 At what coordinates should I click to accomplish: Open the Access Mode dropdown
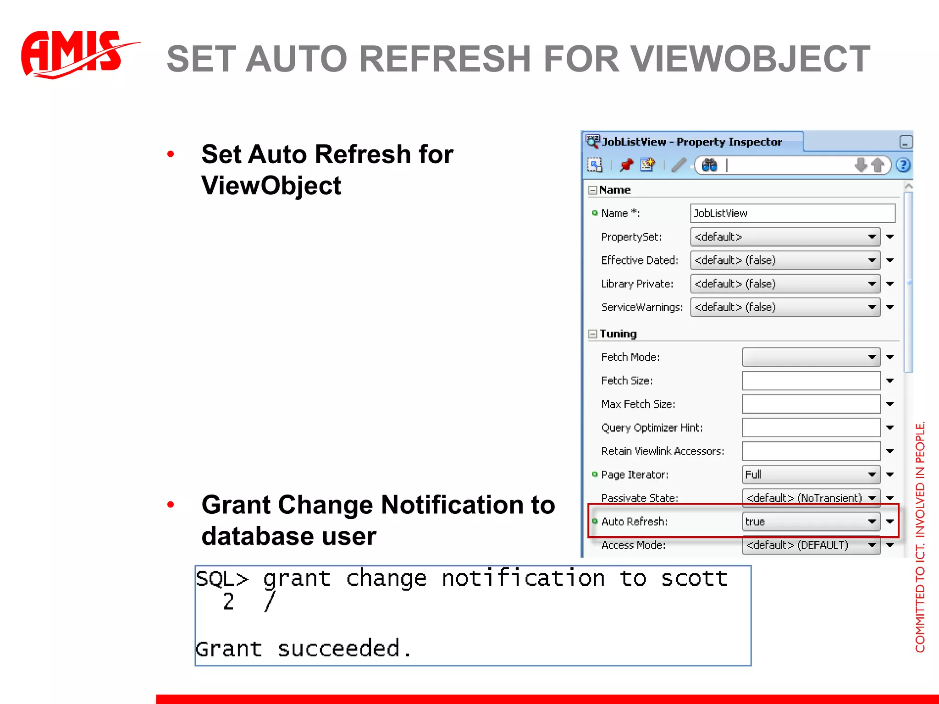click(812, 545)
